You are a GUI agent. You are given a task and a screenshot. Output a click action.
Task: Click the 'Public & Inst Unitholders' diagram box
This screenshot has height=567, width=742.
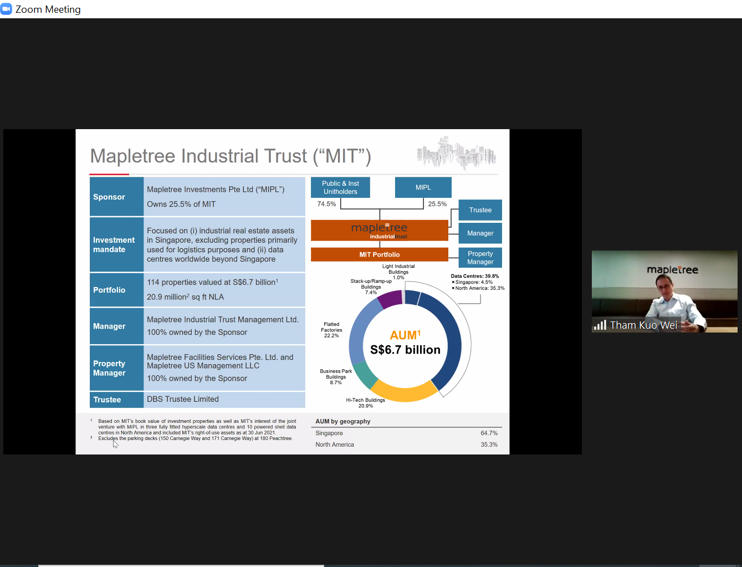tap(340, 187)
